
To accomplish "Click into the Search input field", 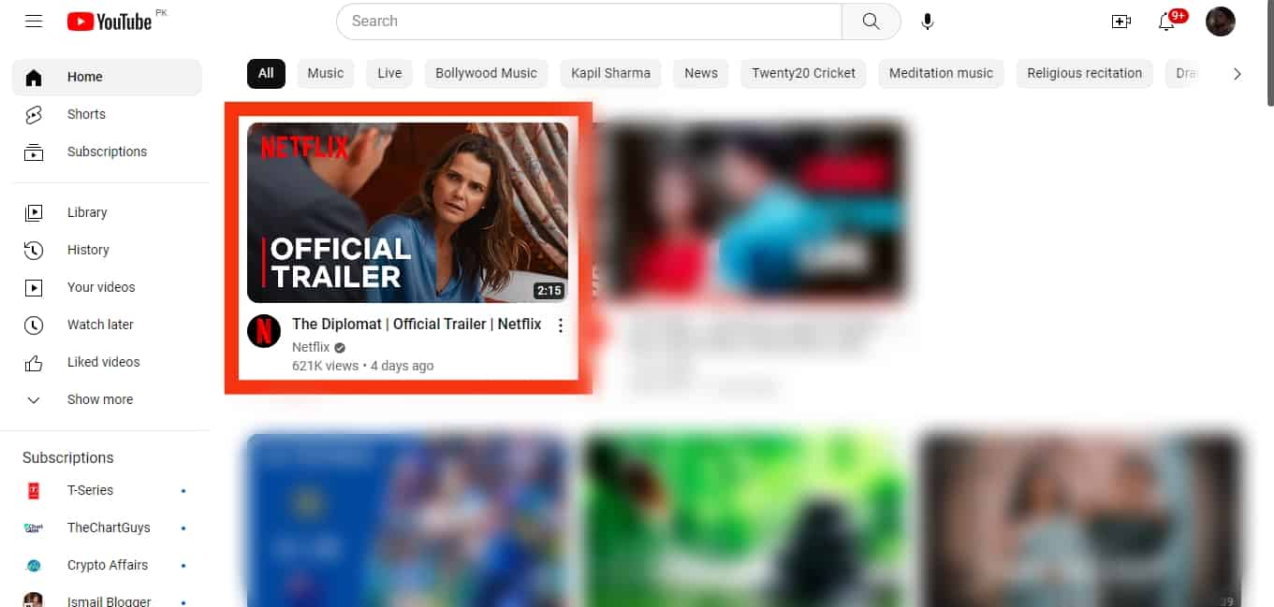I will [589, 22].
